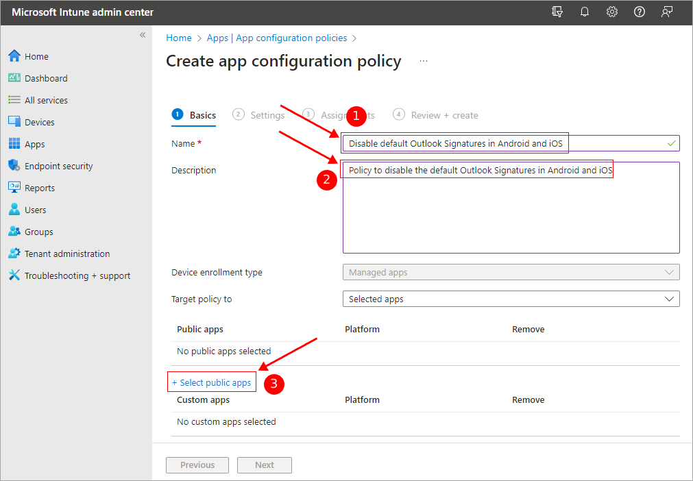Open Tenant administration section
Screen dimensions: 693x481
[x=67, y=254]
